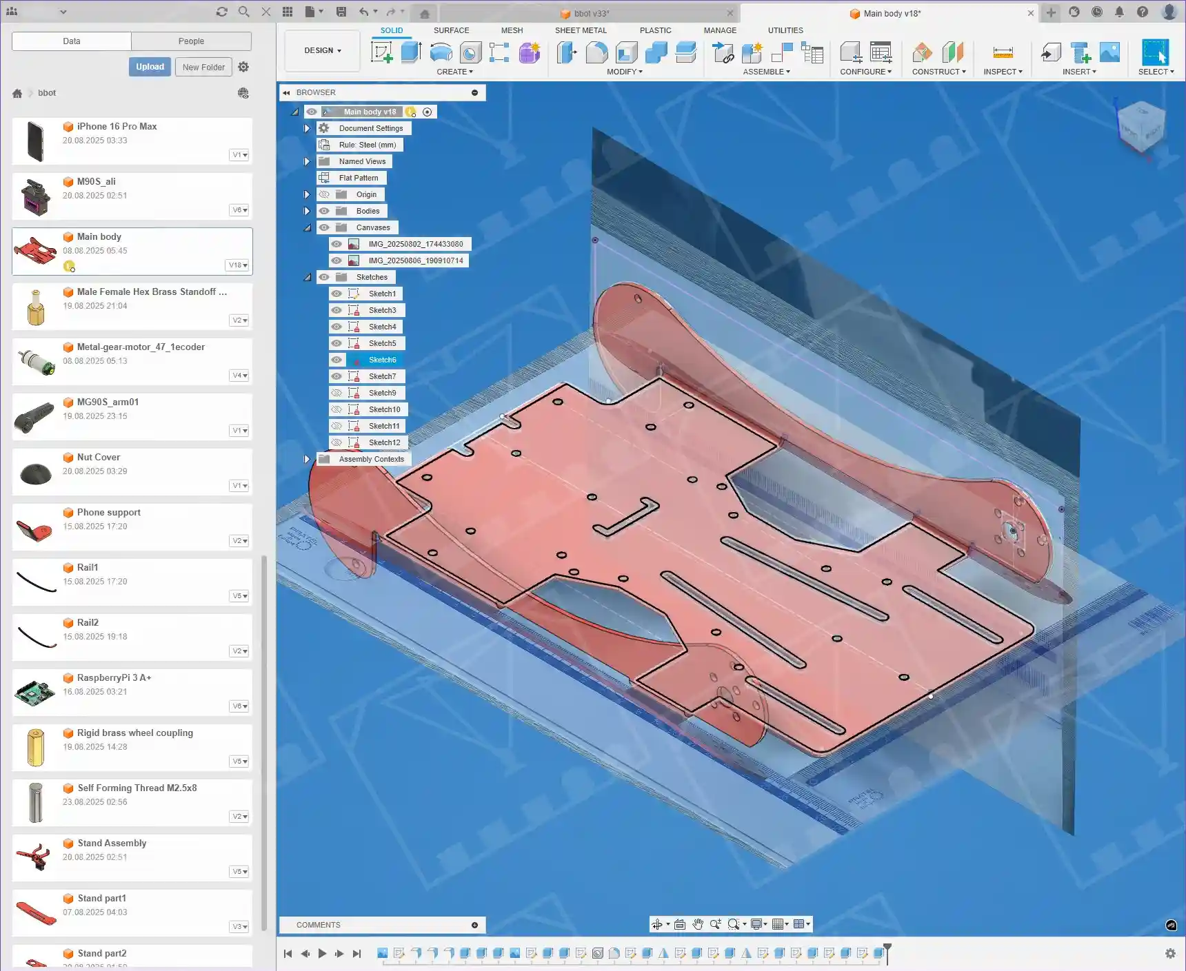1186x971 pixels.
Task: Select the Create Sketch tool
Action: (x=381, y=52)
